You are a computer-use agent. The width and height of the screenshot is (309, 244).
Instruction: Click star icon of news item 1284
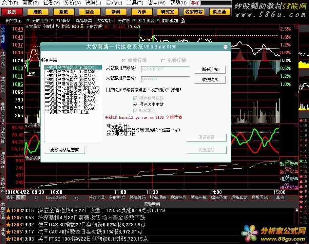(8, 239)
